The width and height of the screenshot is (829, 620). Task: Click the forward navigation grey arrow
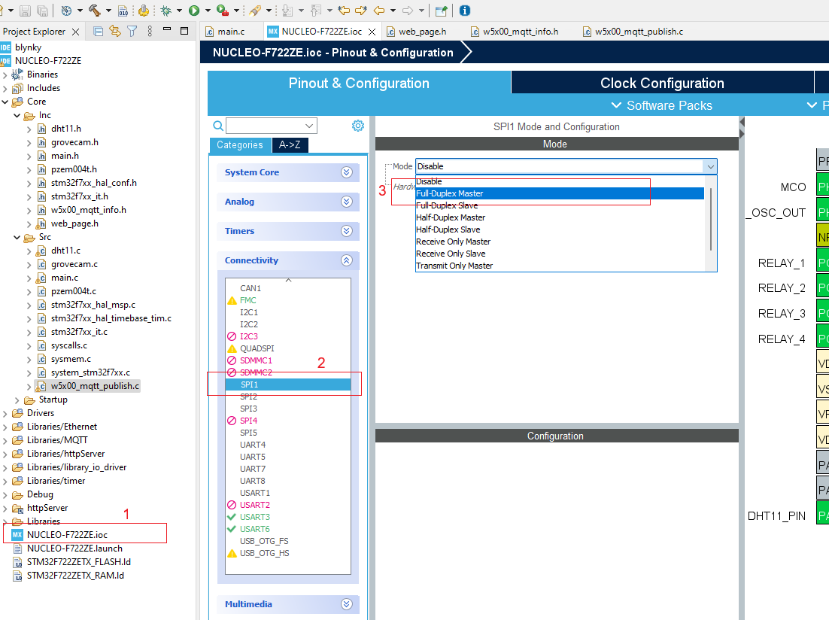(408, 11)
